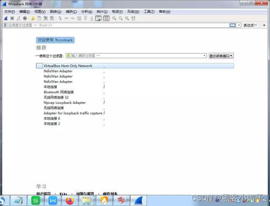Start capturing packets with shark fin icon
Screen dimensions: 270x206
(6, 18)
